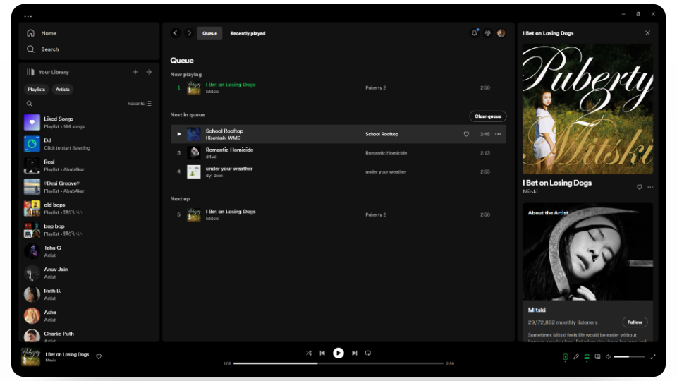Go forward with the right chevron
This screenshot has width=677, height=381.
(189, 33)
